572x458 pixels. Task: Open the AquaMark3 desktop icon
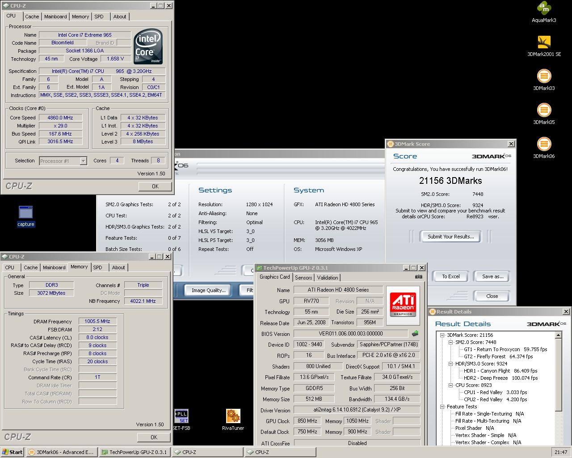click(x=544, y=12)
